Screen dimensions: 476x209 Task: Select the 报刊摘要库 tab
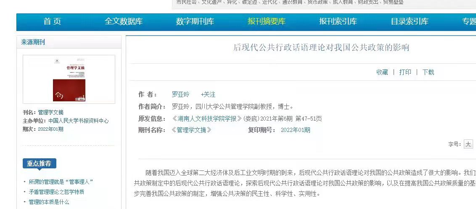[x=267, y=22]
